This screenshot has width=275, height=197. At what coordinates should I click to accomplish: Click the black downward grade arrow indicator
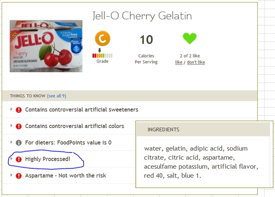[x=100, y=50]
